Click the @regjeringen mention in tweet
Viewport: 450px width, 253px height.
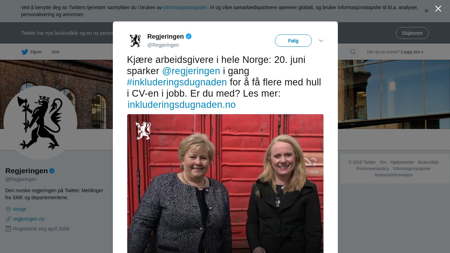pos(191,71)
